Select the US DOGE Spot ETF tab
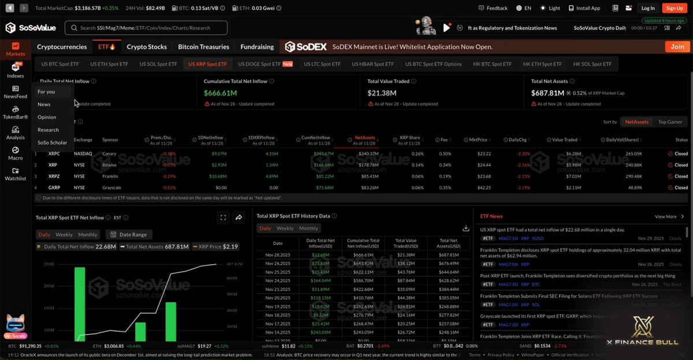 pyautogui.click(x=265, y=64)
